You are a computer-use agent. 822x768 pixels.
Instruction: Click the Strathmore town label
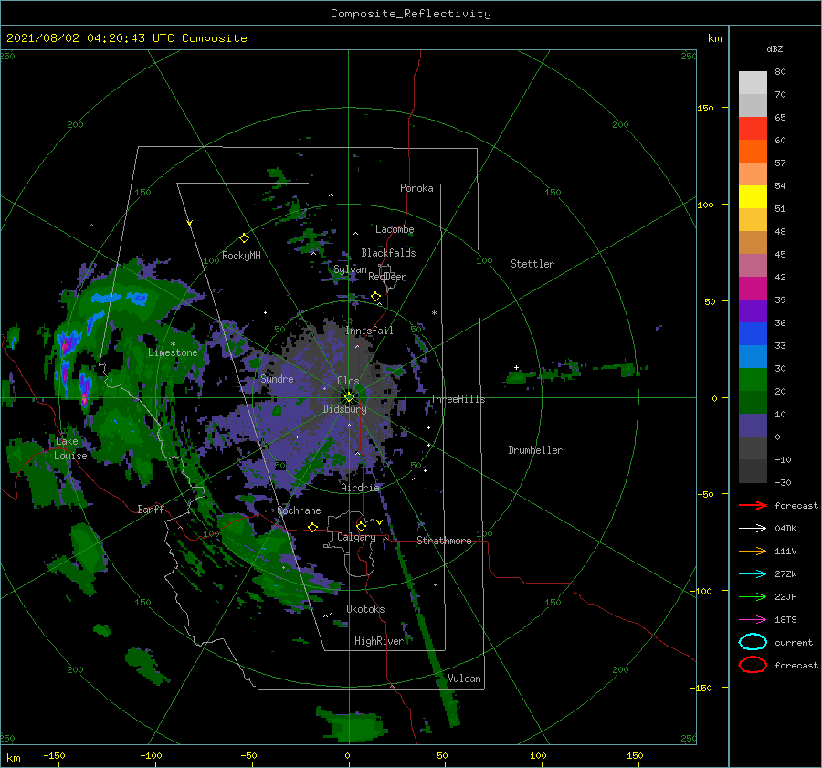[444, 541]
